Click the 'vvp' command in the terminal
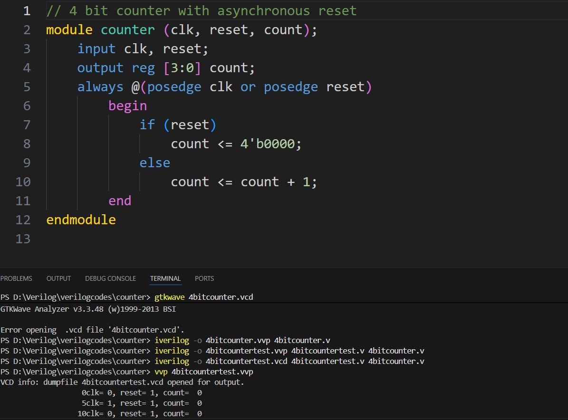The width and height of the screenshot is (568, 420). coord(161,372)
